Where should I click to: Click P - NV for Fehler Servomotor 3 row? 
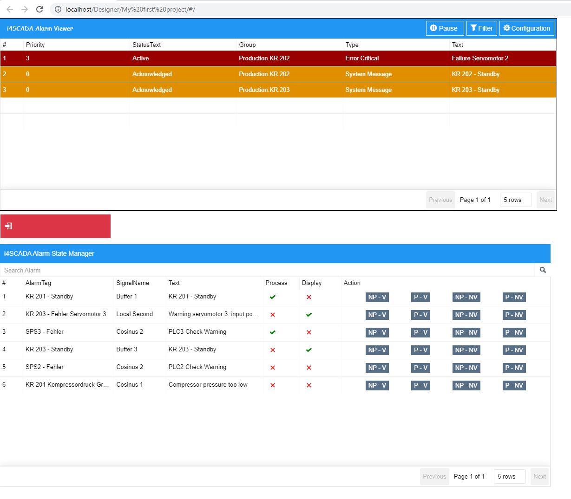514,315
